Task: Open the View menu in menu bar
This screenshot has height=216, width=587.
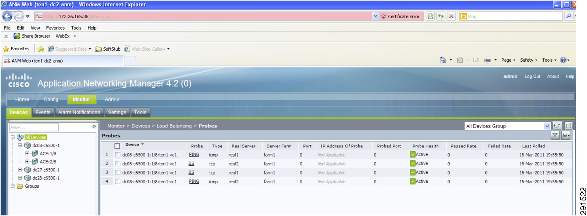Action: click(35, 28)
